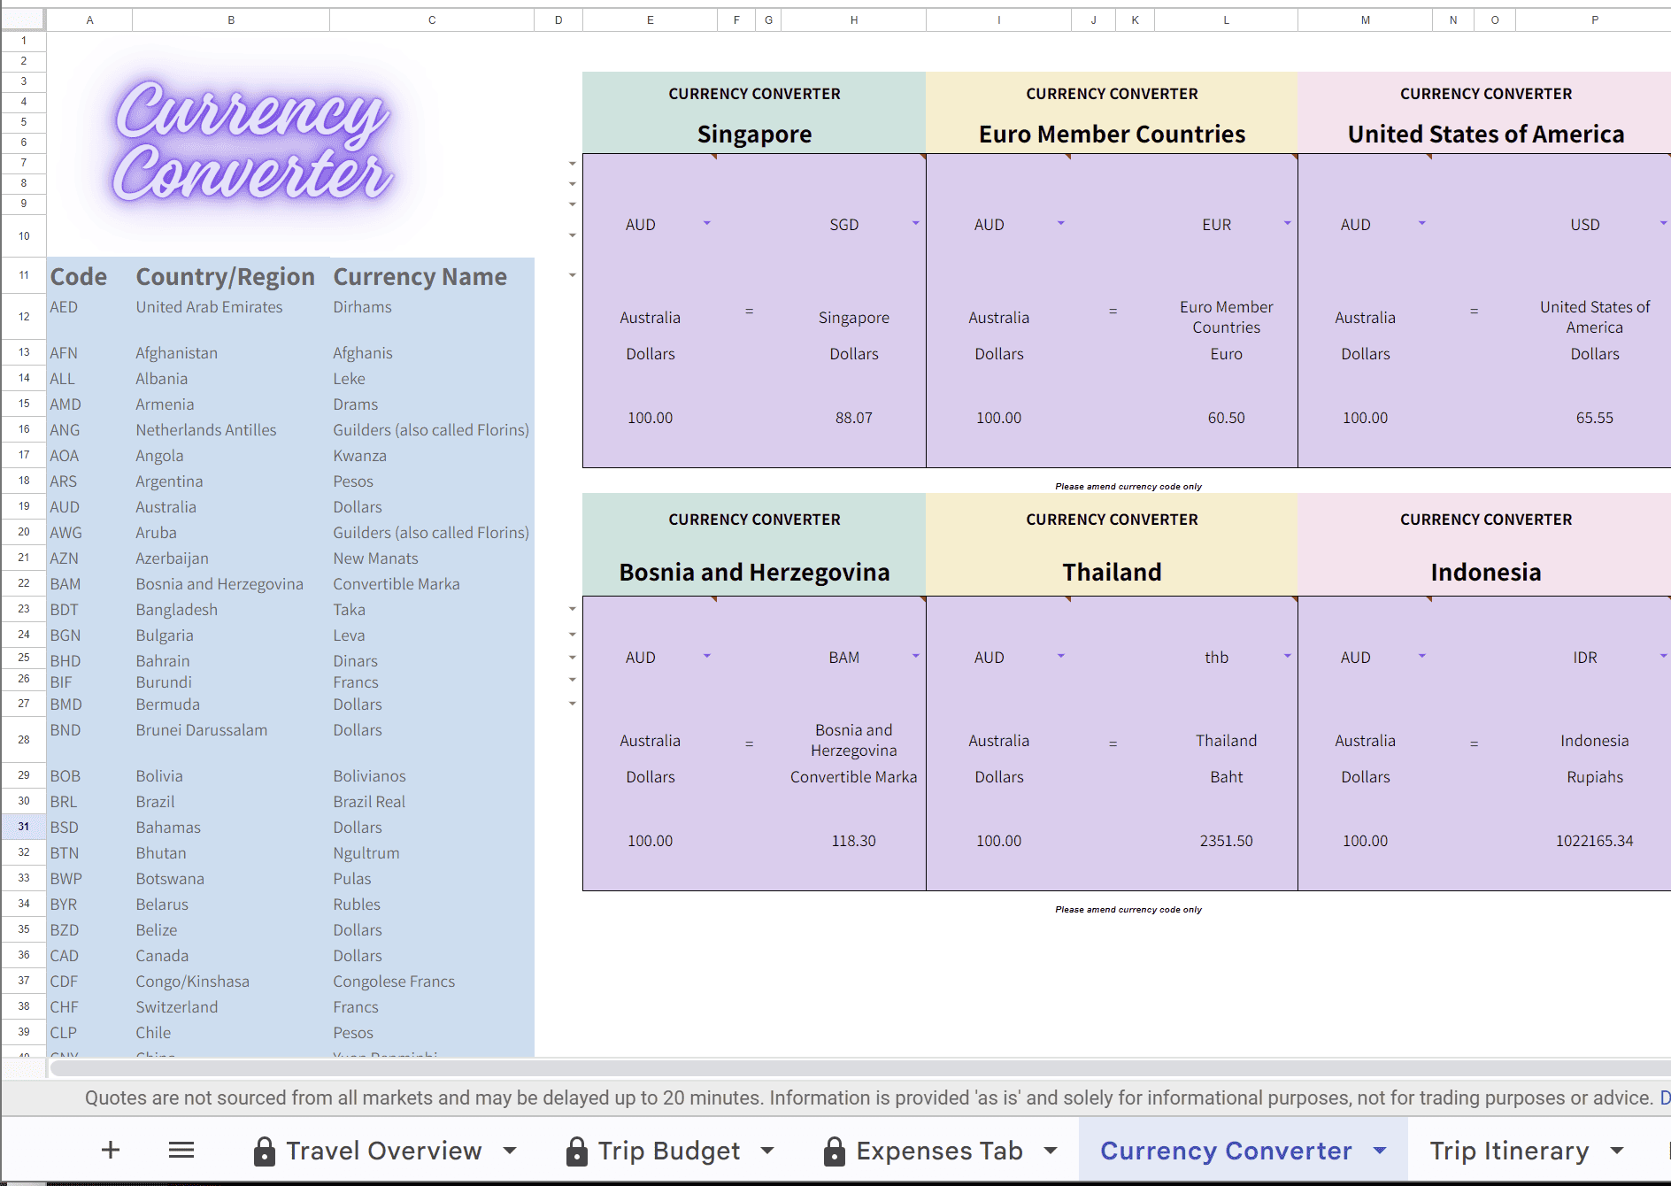Open the All Sheets list icon
The width and height of the screenshot is (1671, 1186).
181,1150
